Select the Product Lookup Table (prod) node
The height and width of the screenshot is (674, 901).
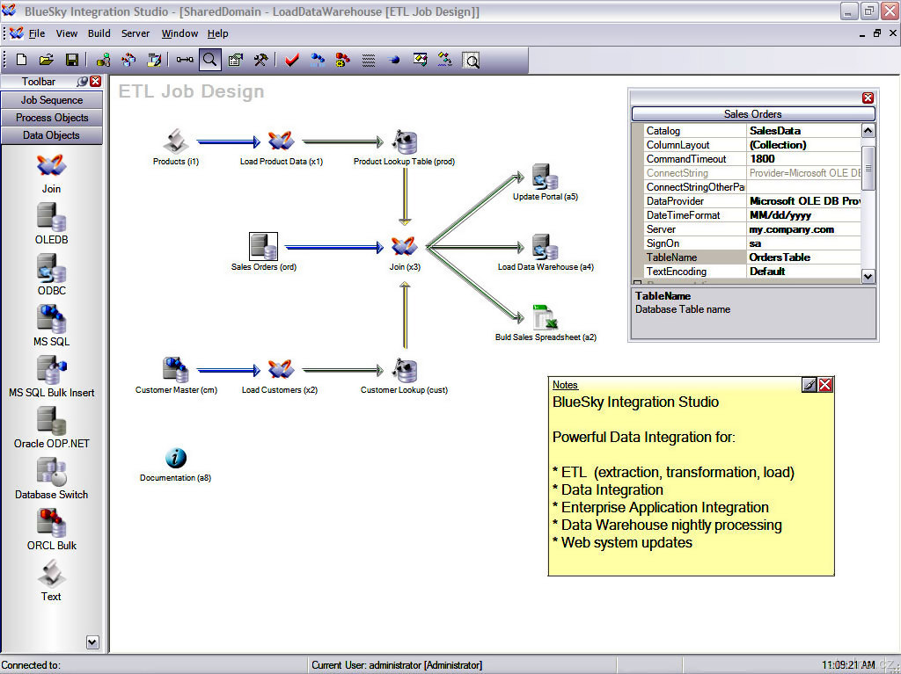(404, 148)
